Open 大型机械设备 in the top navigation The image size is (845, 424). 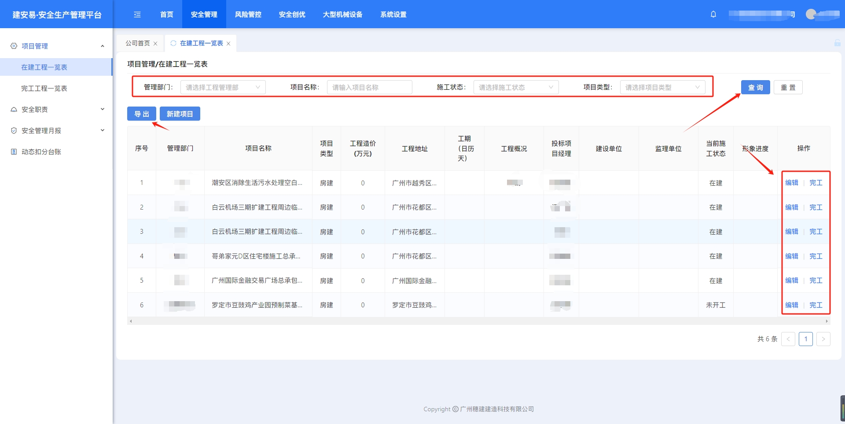(x=342, y=15)
